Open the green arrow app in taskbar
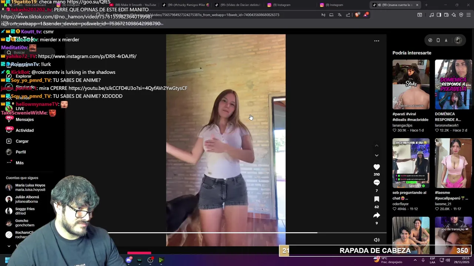Image resolution: width=474 pixels, height=266 pixels. (161, 260)
